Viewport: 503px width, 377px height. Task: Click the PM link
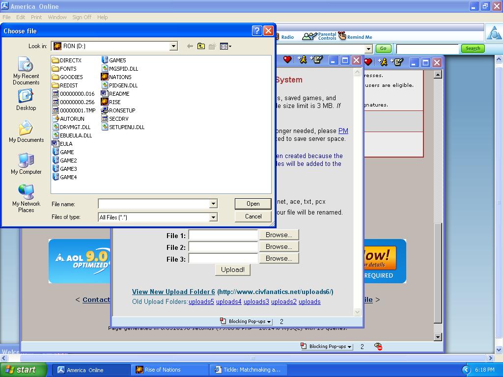pos(343,131)
